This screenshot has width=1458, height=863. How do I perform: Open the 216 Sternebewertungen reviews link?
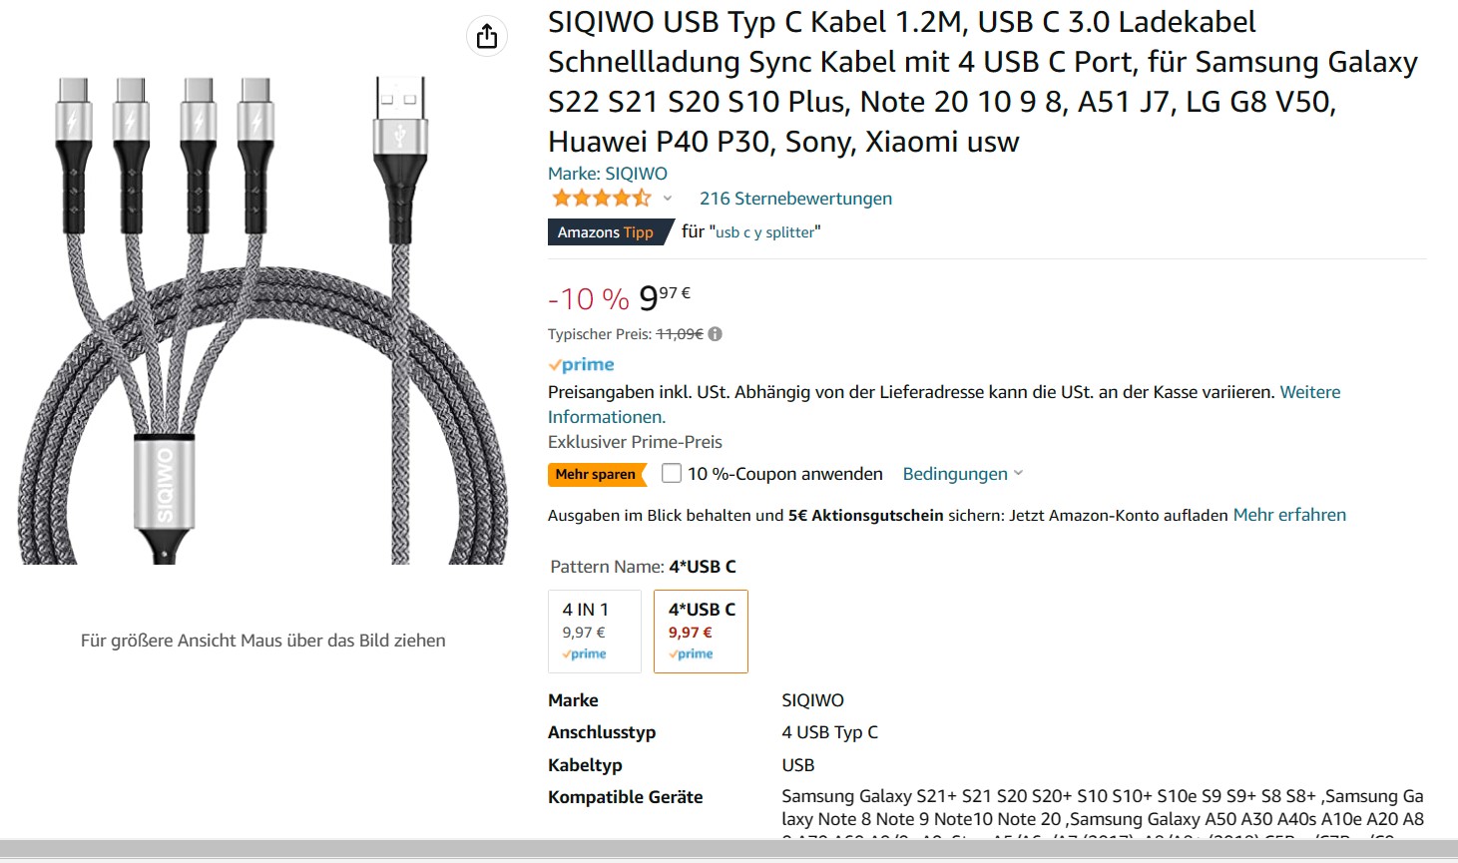coord(795,199)
